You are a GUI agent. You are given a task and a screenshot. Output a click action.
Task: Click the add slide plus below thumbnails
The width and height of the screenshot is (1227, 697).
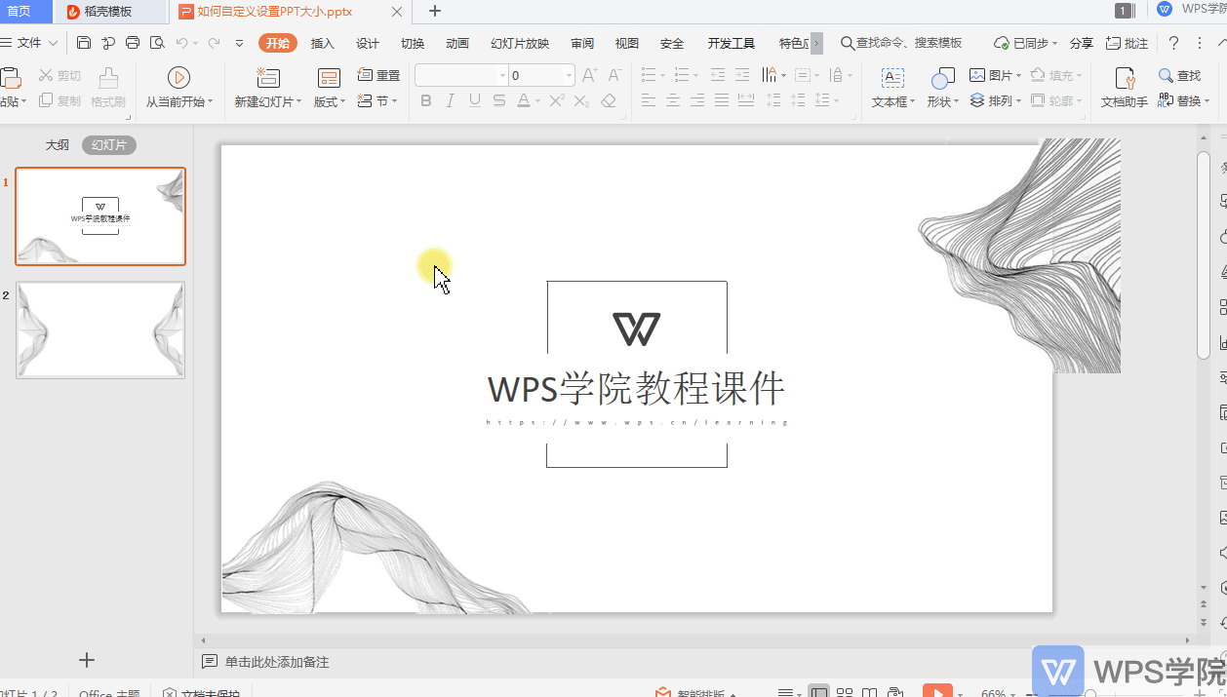click(x=87, y=660)
